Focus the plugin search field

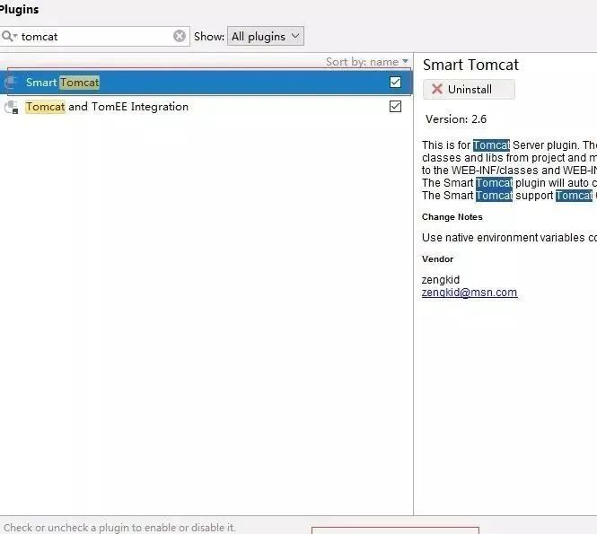[94, 37]
